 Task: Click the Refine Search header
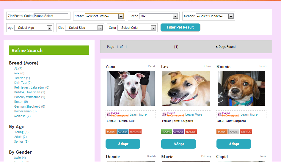(x=49, y=50)
